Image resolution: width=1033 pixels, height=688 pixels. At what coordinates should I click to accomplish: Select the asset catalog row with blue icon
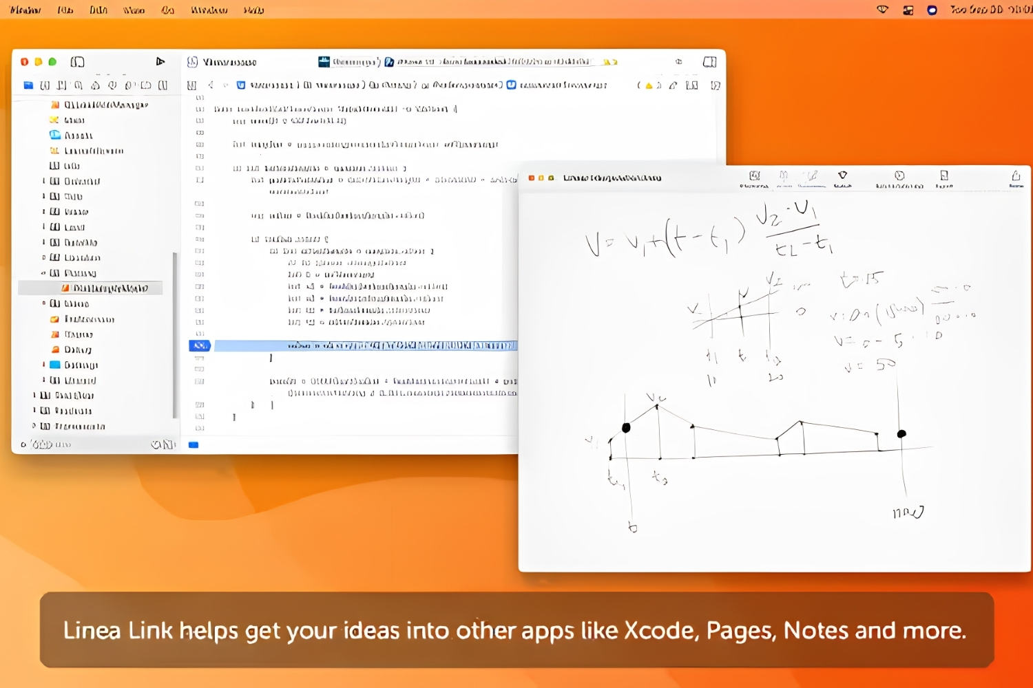(x=70, y=136)
